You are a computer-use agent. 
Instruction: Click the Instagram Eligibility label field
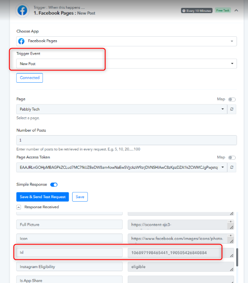click(70, 266)
